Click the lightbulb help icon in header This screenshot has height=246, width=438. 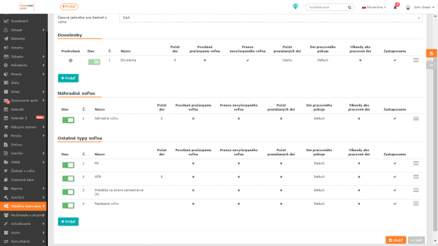pos(295,6)
